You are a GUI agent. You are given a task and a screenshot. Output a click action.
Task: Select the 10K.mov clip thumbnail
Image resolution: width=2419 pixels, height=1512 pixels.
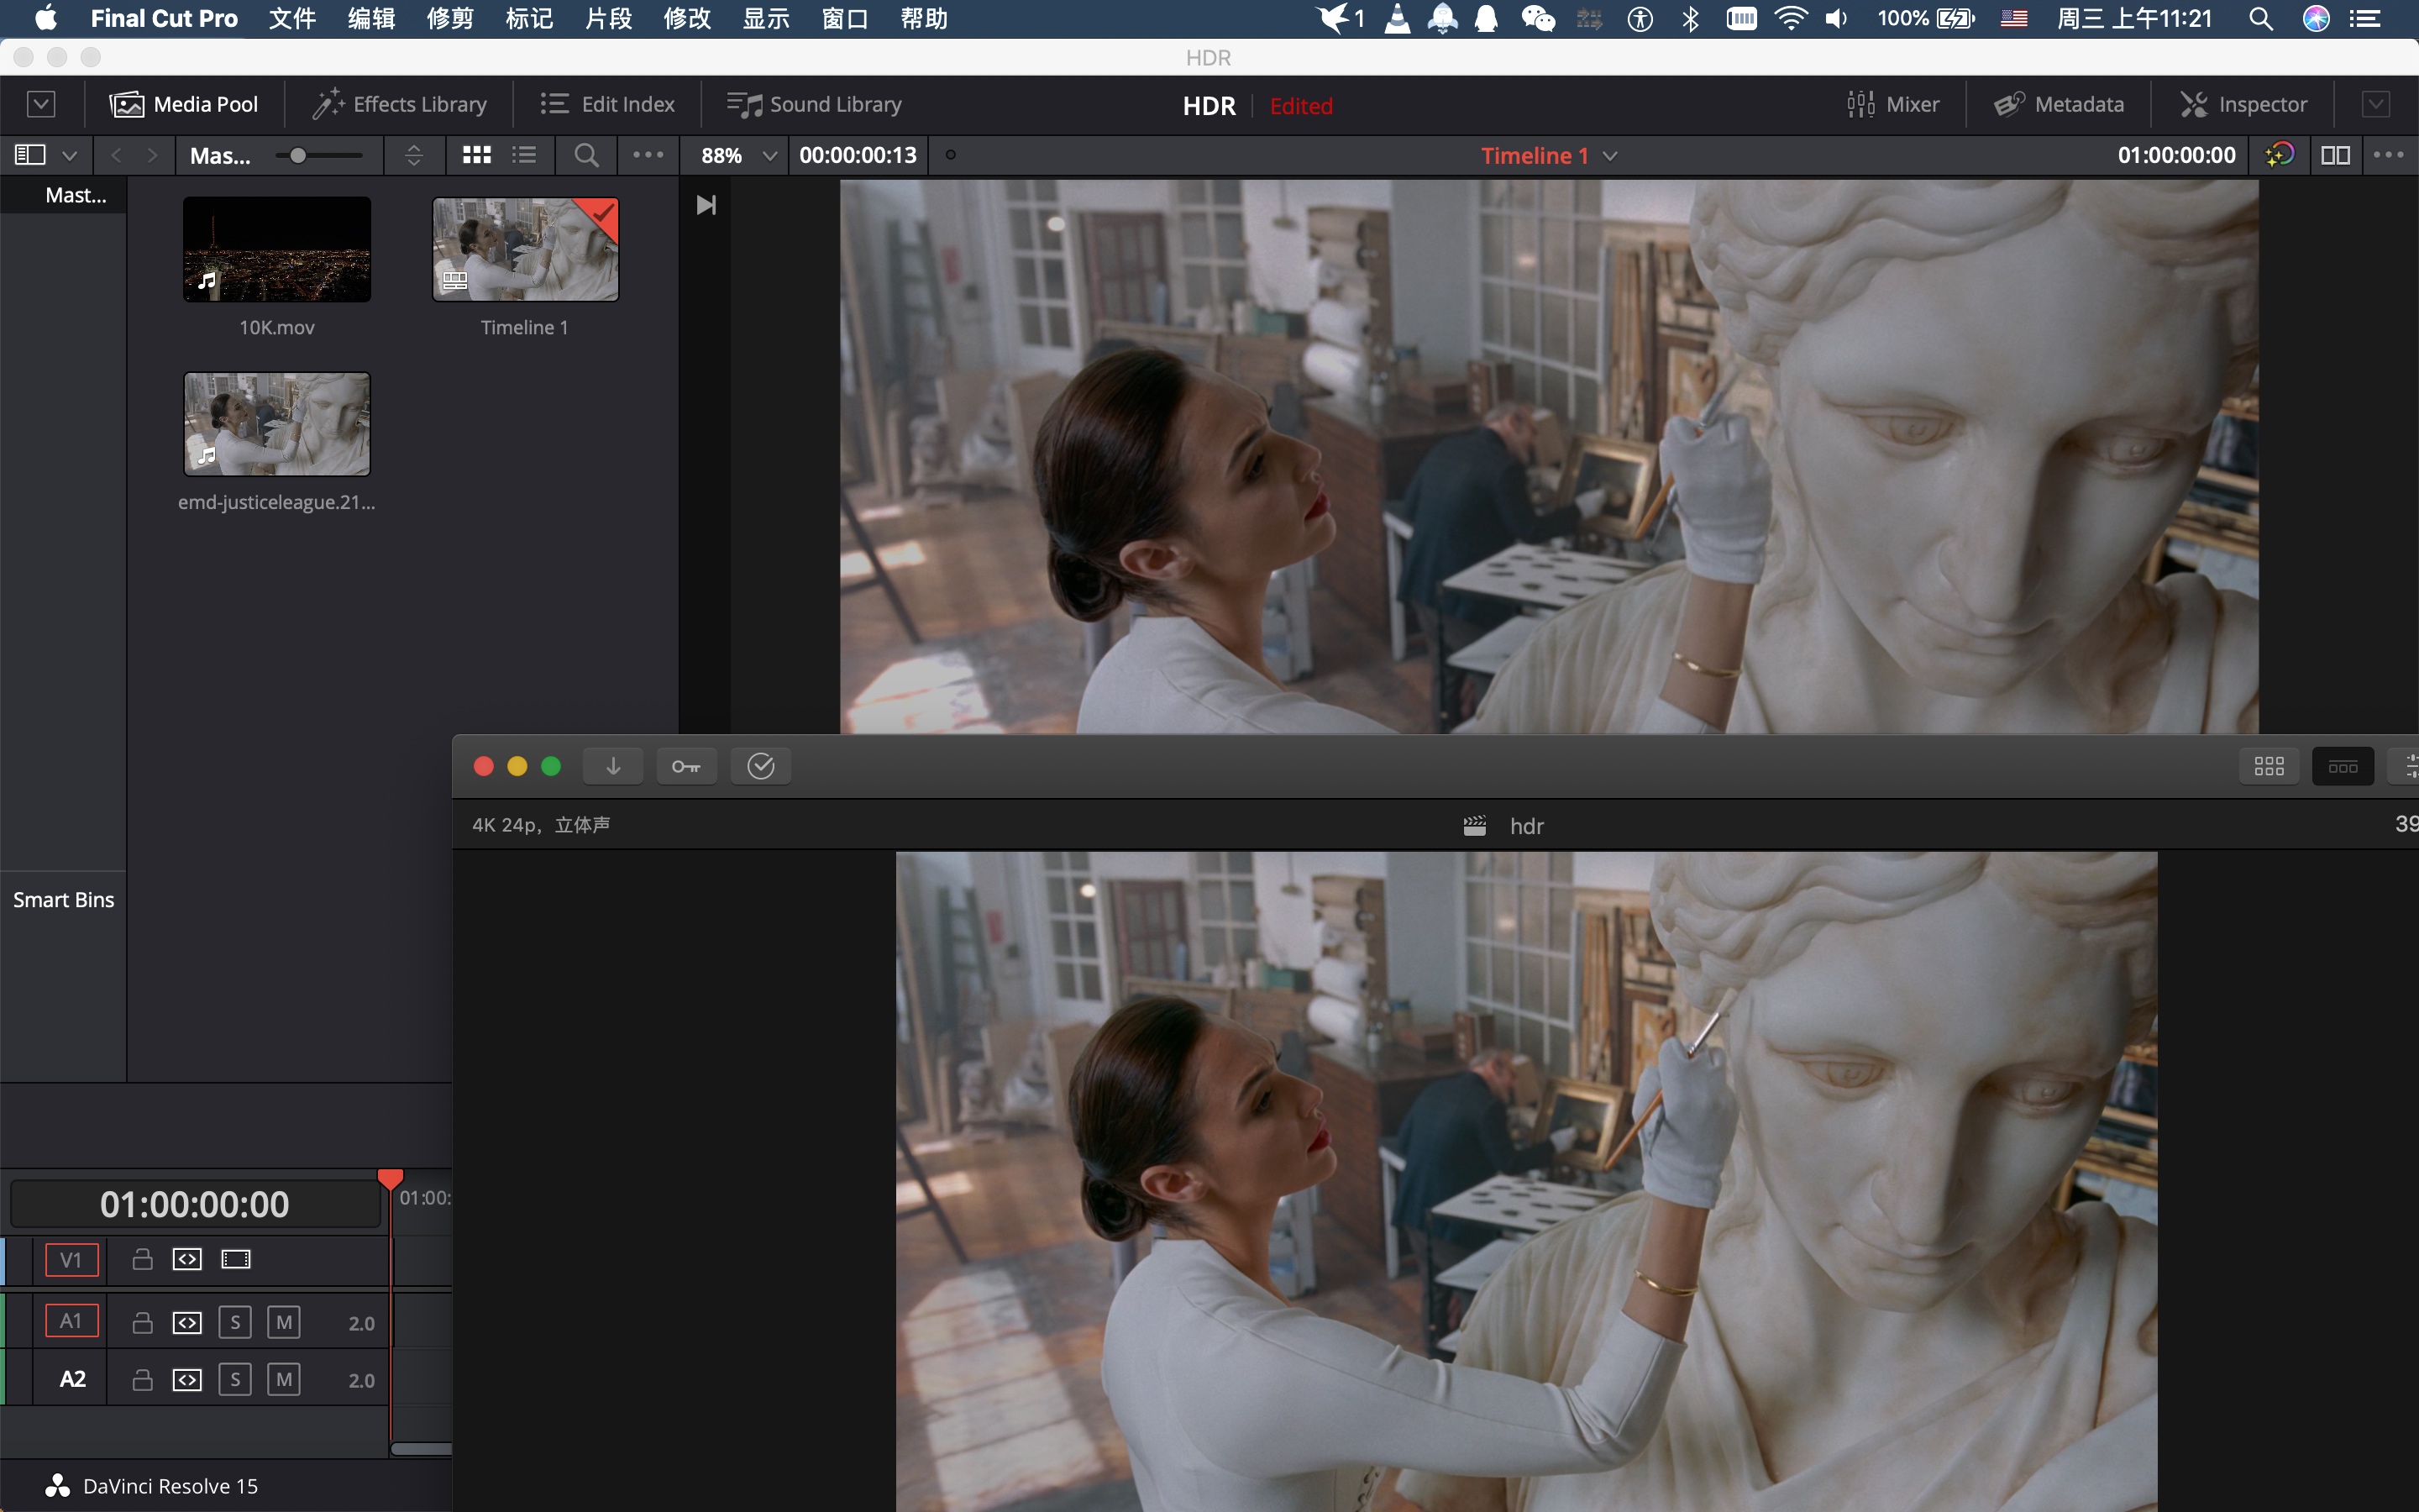[x=277, y=249]
